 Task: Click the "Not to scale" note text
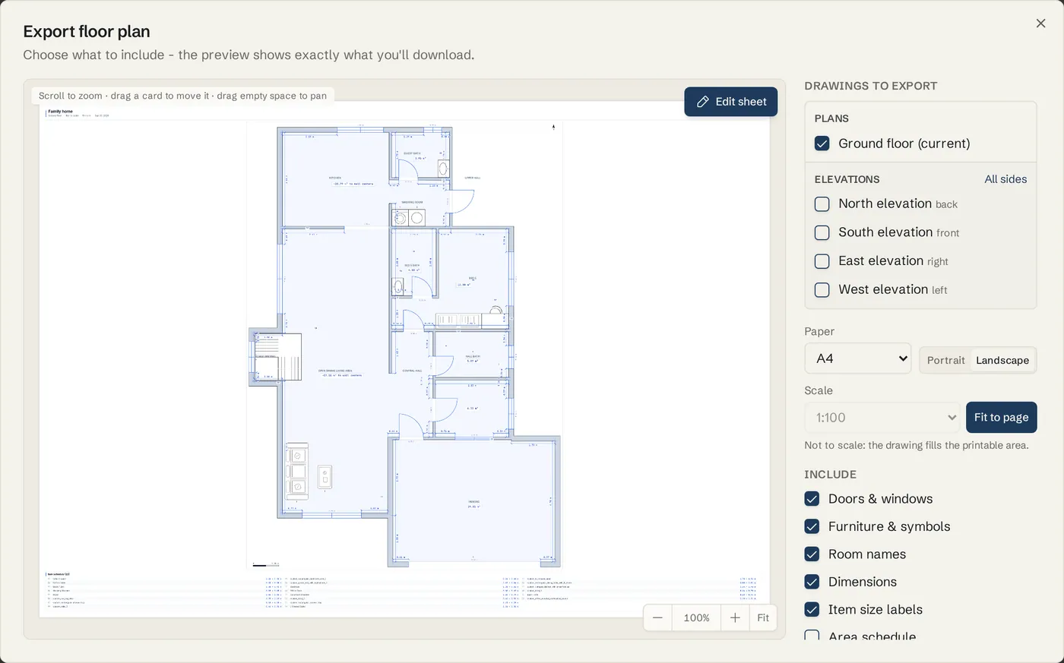pyautogui.click(x=917, y=446)
